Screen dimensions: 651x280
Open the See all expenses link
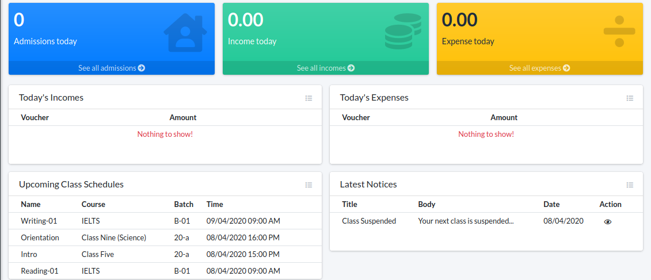point(539,68)
